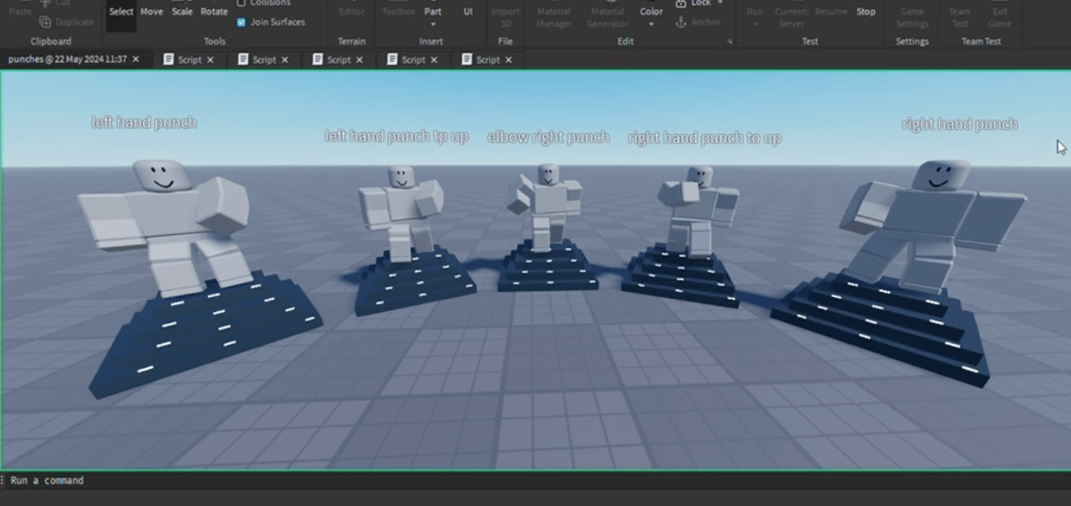Insert a Part
The width and height of the screenshot is (1071, 506).
tap(433, 11)
